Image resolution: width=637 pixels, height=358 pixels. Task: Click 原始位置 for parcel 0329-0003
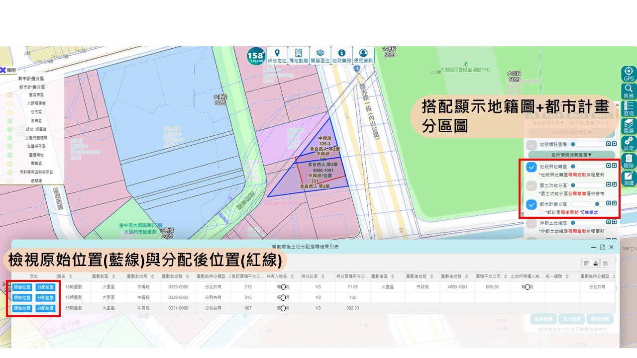pos(22,298)
